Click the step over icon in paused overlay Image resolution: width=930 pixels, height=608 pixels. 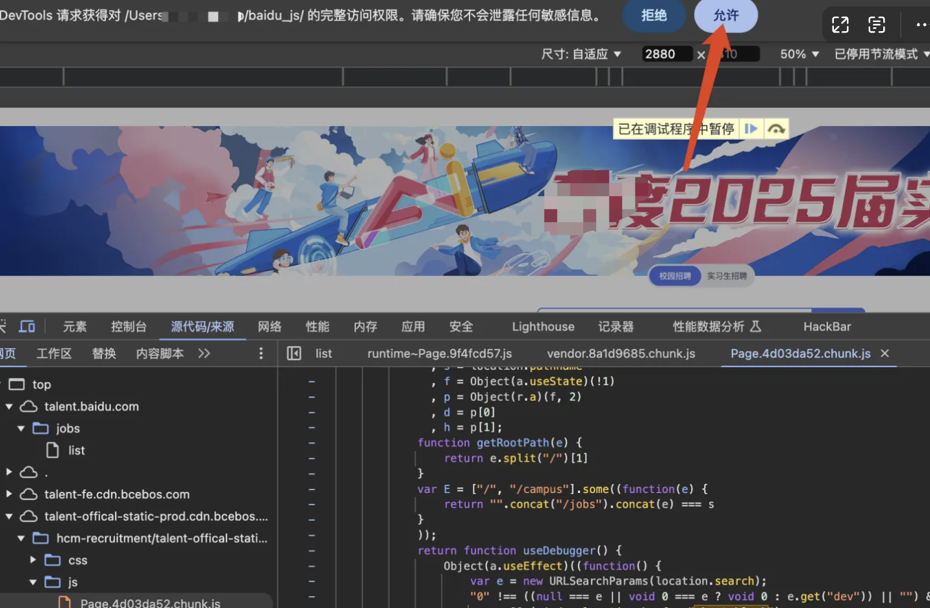[x=776, y=129]
